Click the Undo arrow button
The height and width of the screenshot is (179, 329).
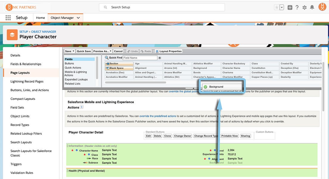coord(132,51)
